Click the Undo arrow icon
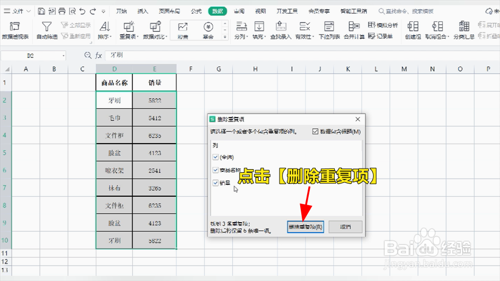Image resolution: width=500 pixels, height=281 pixels. (x=82, y=12)
